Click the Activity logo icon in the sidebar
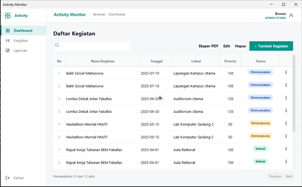Screen dimensions: 302x187 pyautogui.click(x=8, y=16)
